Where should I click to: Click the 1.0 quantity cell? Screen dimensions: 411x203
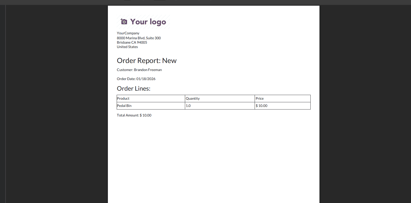click(220, 106)
